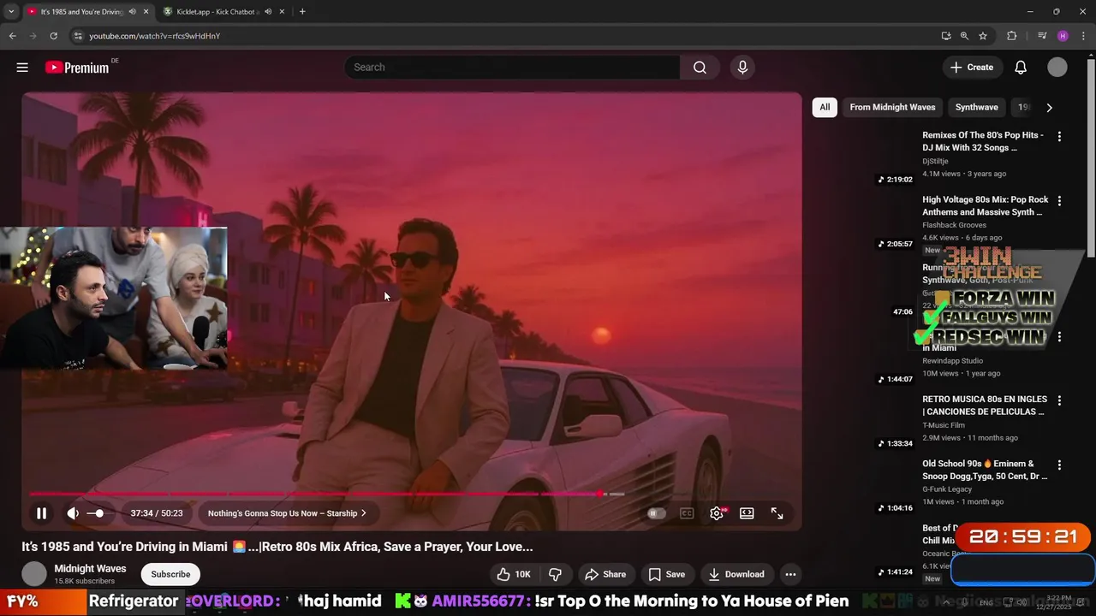
Task: Download the video
Action: [736, 574]
